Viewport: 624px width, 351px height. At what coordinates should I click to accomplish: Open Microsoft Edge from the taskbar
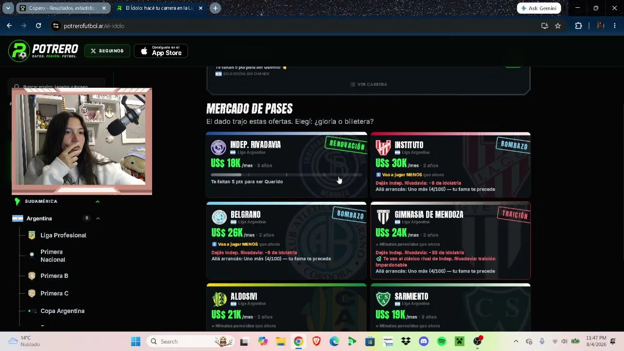pos(334,341)
